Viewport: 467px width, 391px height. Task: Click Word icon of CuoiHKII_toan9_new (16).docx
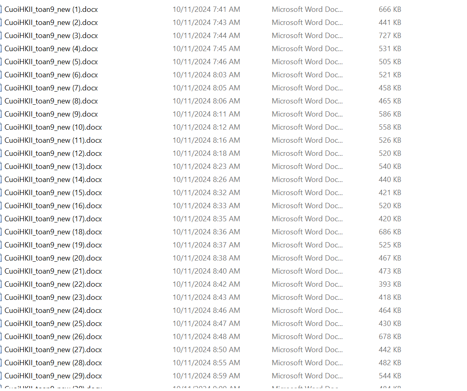(1, 206)
